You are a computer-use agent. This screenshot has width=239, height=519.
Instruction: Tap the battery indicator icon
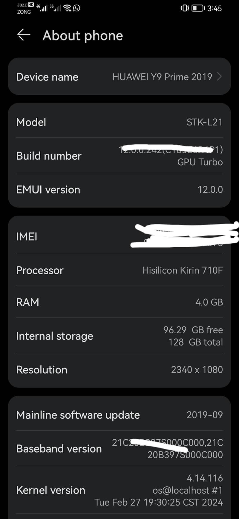pyautogui.click(x=198, y=8)
